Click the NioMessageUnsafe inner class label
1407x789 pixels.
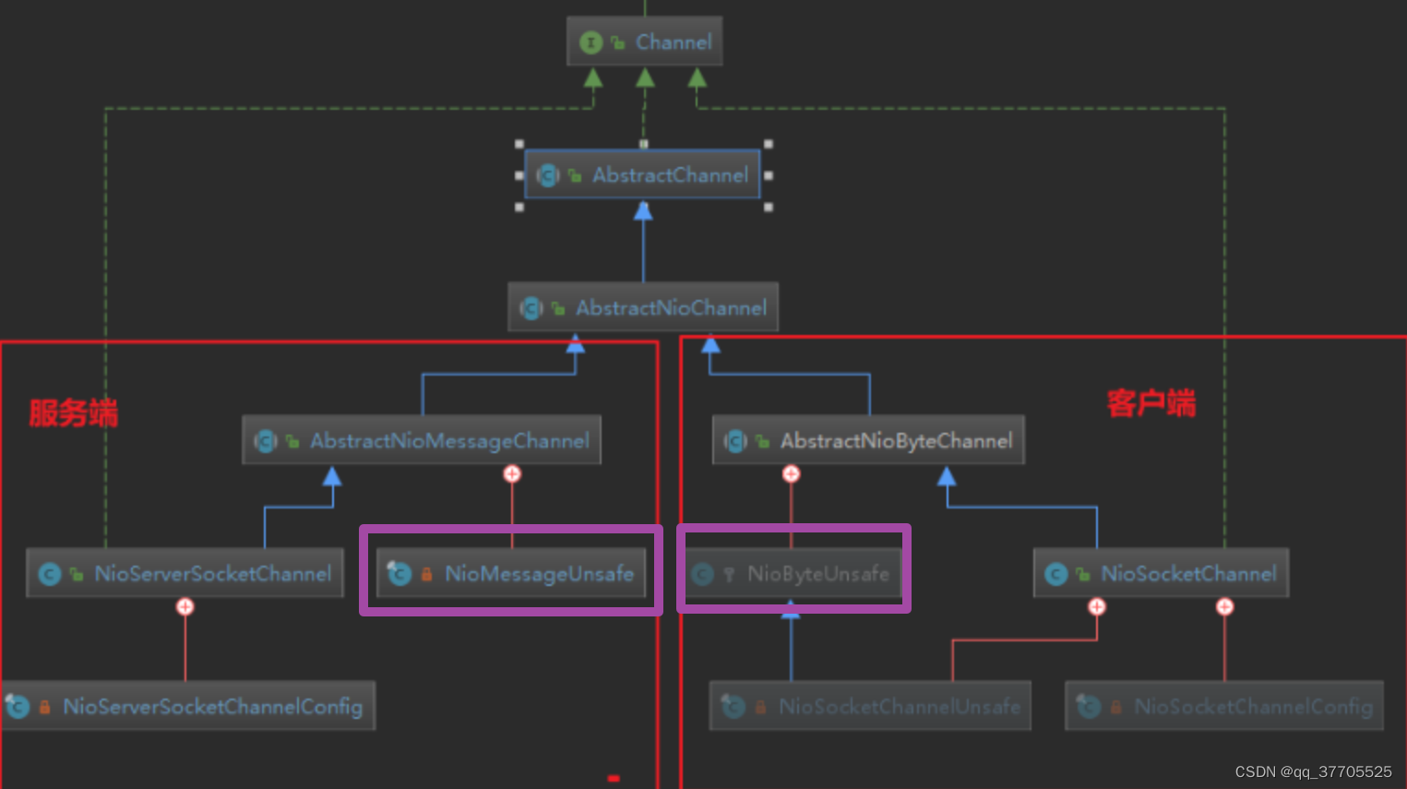539,574
